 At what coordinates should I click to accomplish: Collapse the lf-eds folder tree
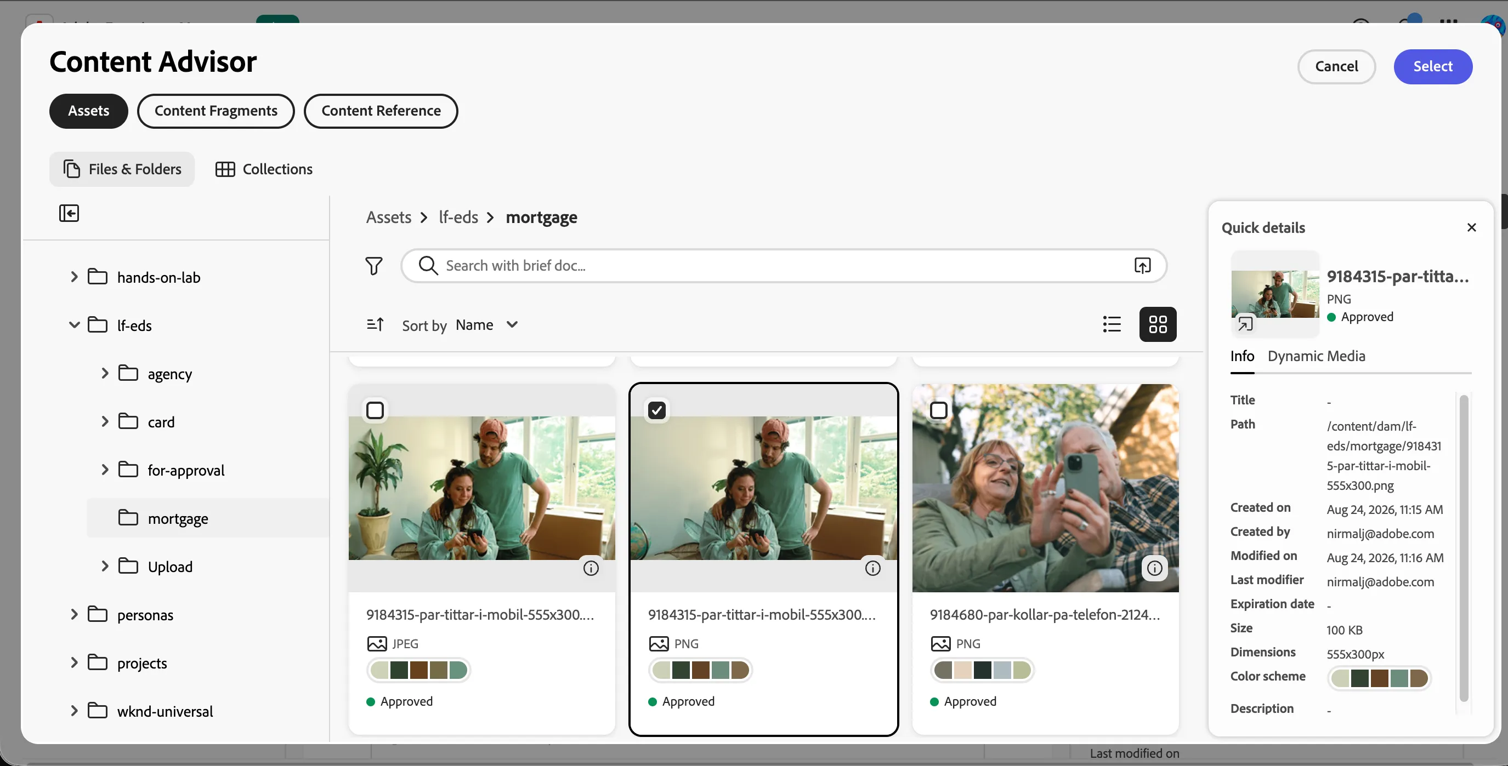(74, 325)
